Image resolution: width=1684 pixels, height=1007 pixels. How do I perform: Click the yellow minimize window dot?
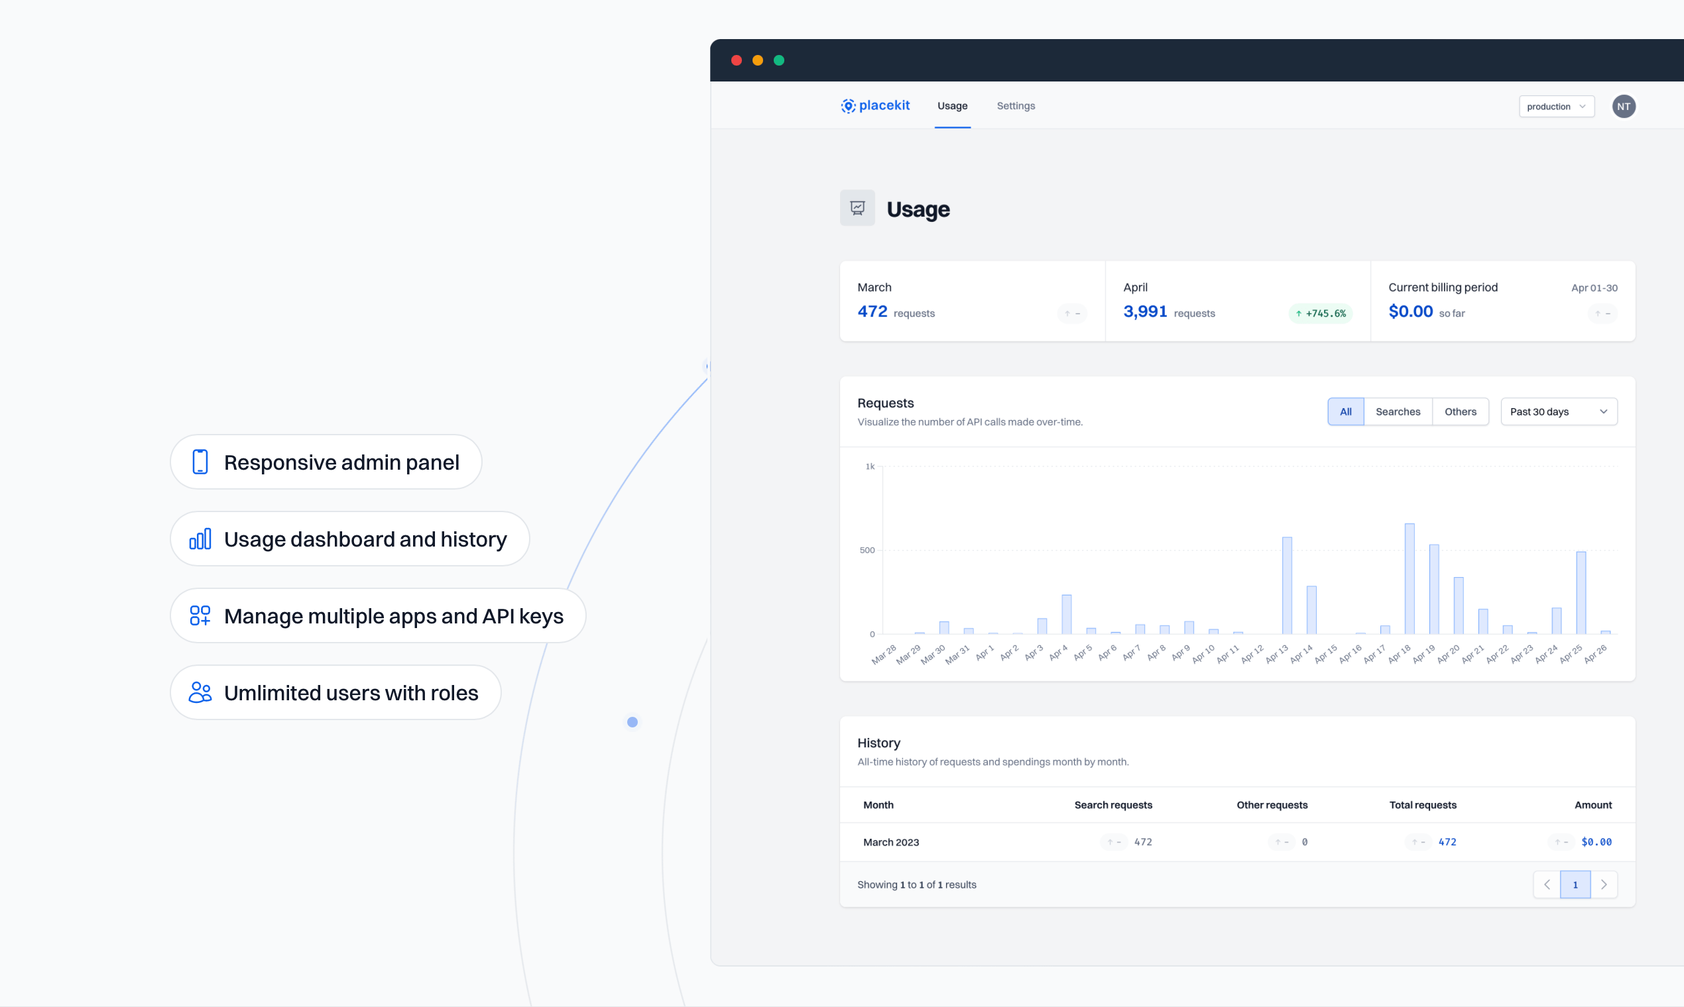(757, 60)
